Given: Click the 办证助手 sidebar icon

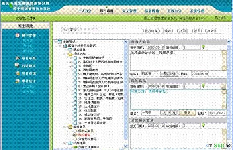Looking at the screenshot, I should tap(17, 65).
